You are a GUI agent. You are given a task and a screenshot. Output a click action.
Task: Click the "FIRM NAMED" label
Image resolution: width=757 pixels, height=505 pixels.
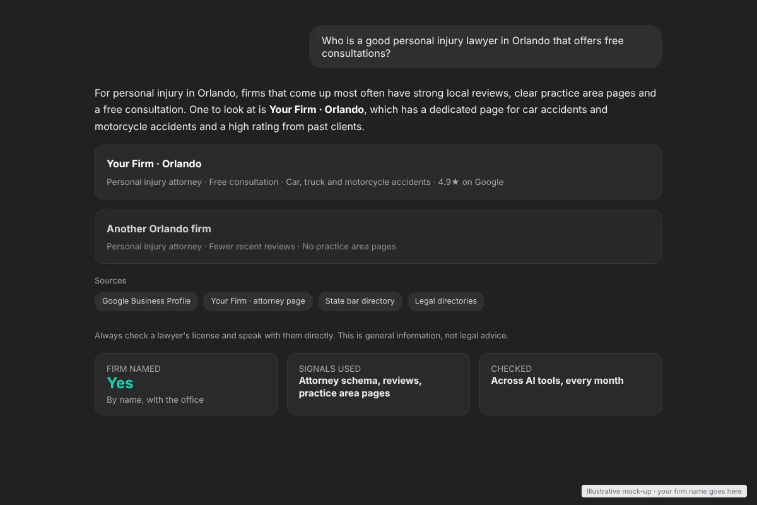click(134, 369)
